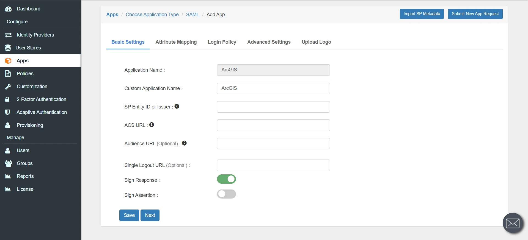528x240 pixels.
Task: Click the Apps orange cube icon
Action: point(8,61)
